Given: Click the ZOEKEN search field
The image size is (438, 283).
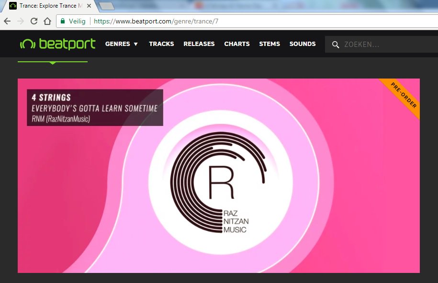Looking at the screenshot, I should click(x=382, y=45).
